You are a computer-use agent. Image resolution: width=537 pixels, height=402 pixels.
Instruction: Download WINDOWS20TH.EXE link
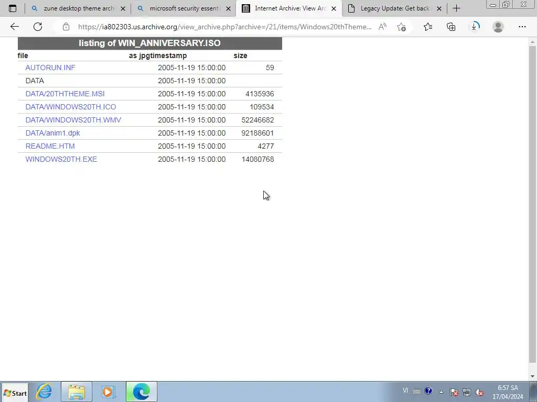click(x=61, y=159)
